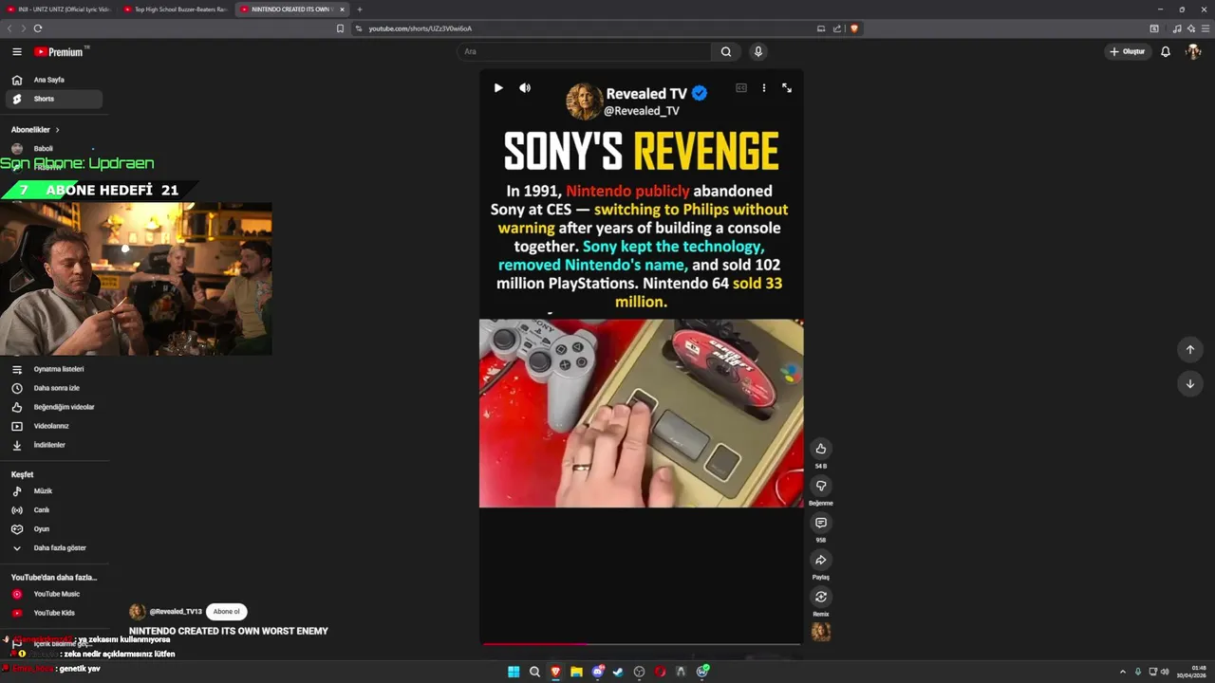This screenshot has height=683, width=1215.
Task: Bookmark this page
Action: [x=341, y=28]
